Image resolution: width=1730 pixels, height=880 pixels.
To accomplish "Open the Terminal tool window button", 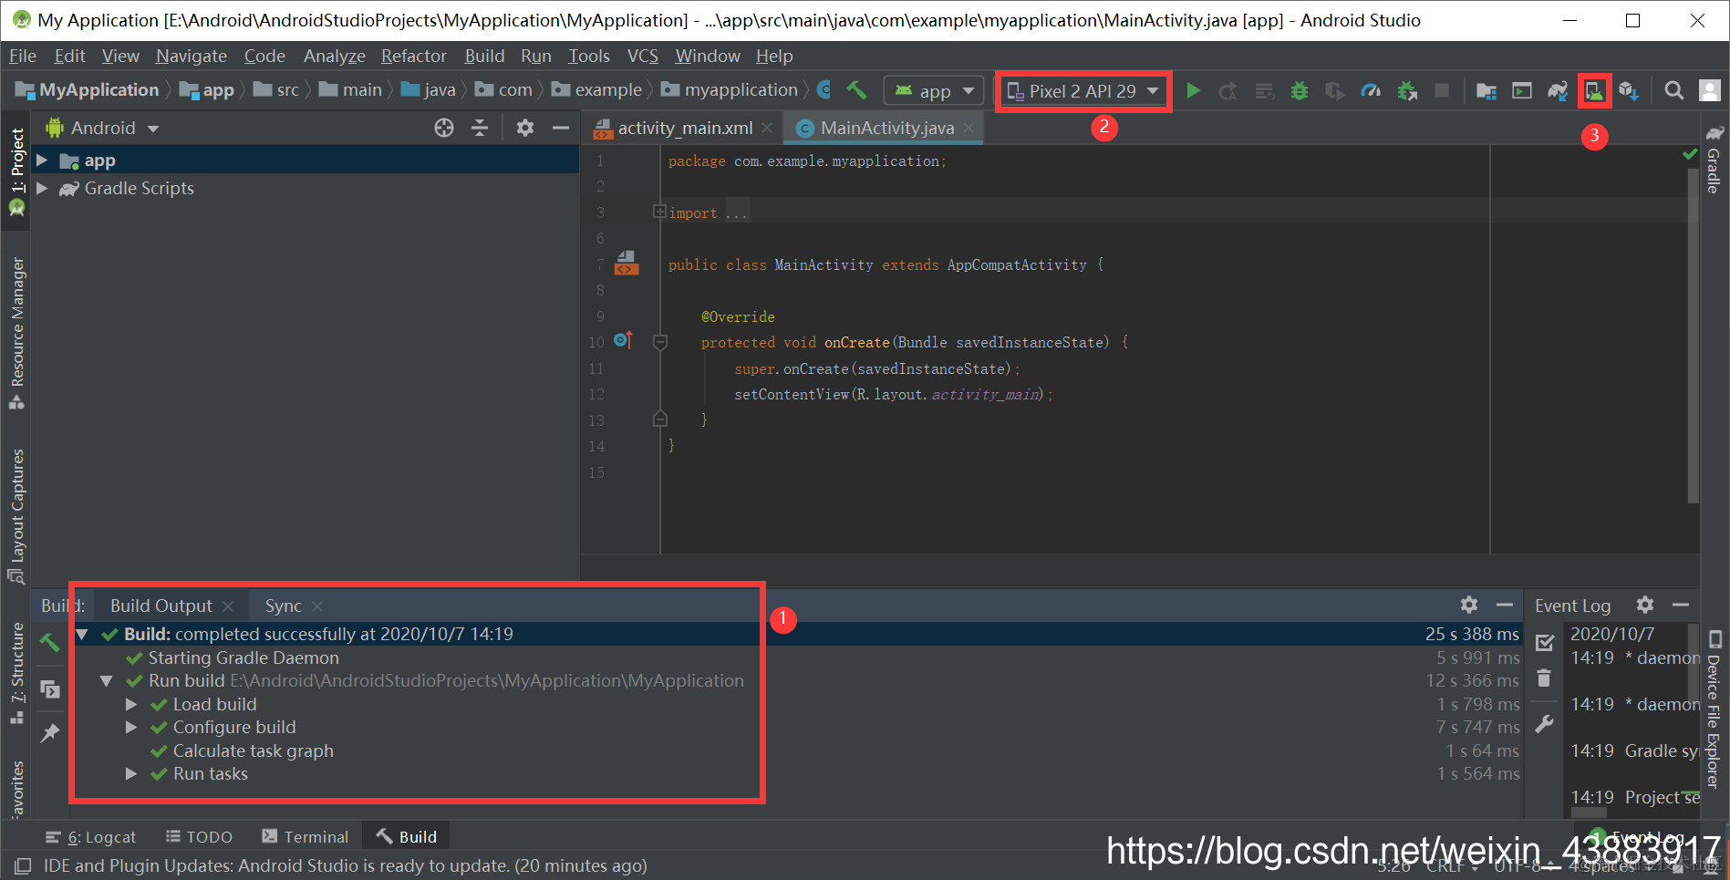I will [x=306, y=836].
